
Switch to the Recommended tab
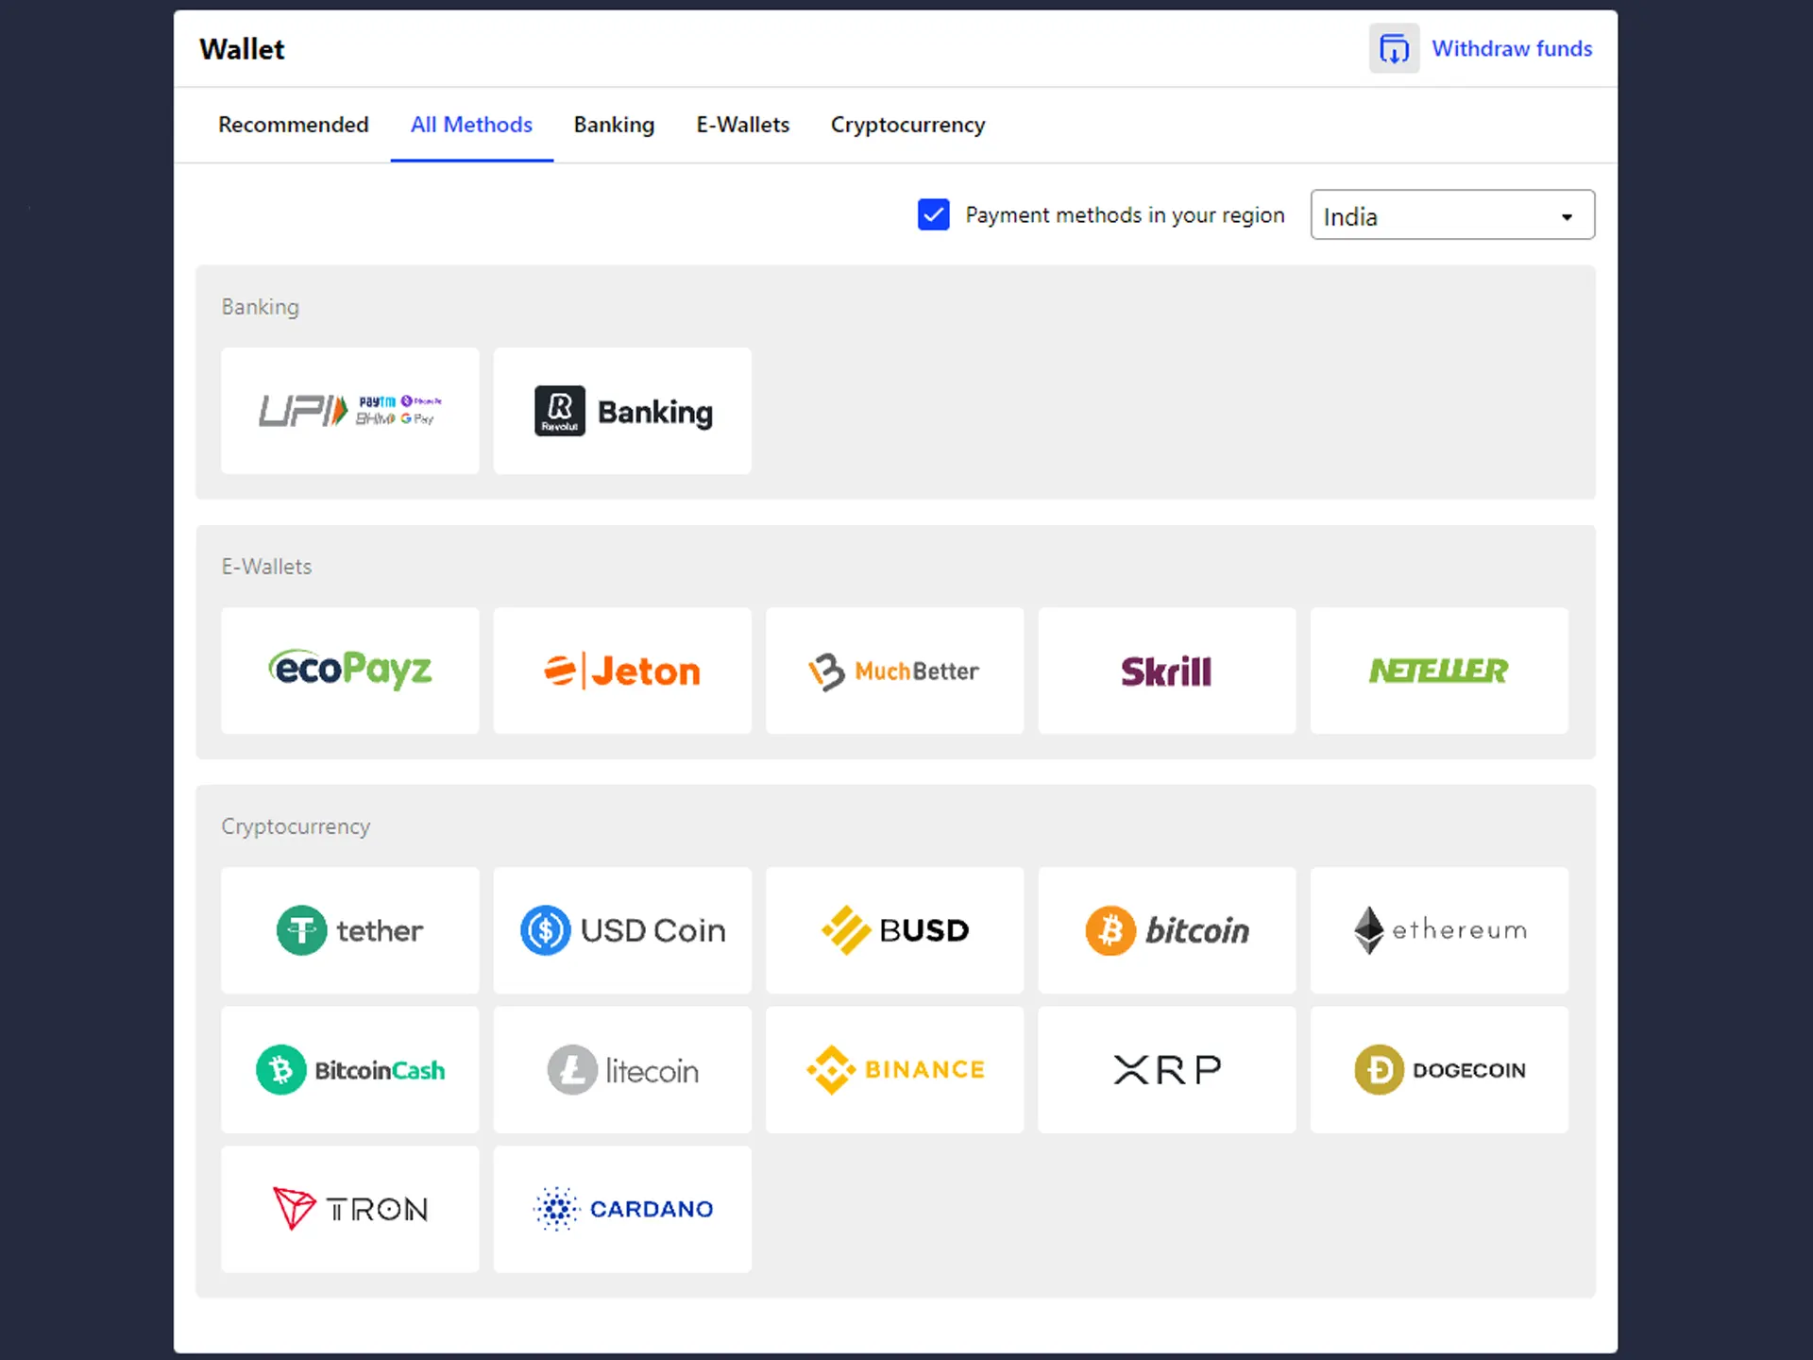point(293,125)
